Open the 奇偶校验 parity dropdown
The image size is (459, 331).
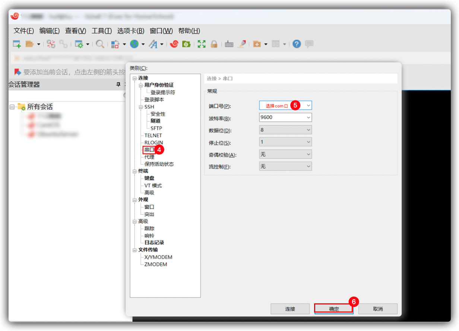click(x=308, y=154)
